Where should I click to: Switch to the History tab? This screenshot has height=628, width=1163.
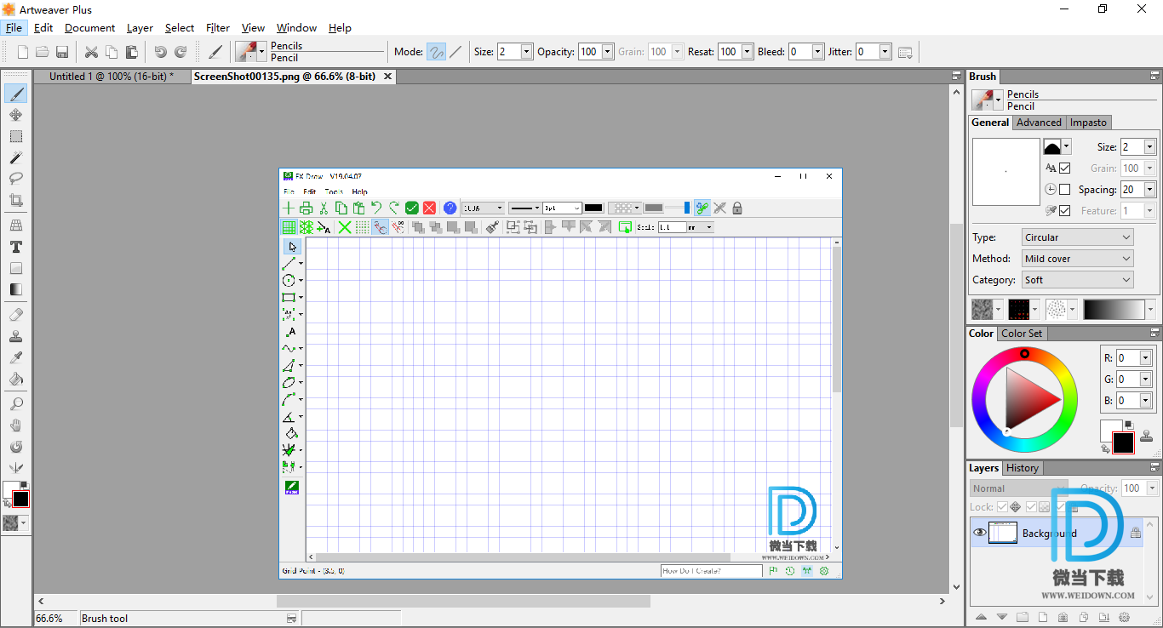click(1022, 468)
